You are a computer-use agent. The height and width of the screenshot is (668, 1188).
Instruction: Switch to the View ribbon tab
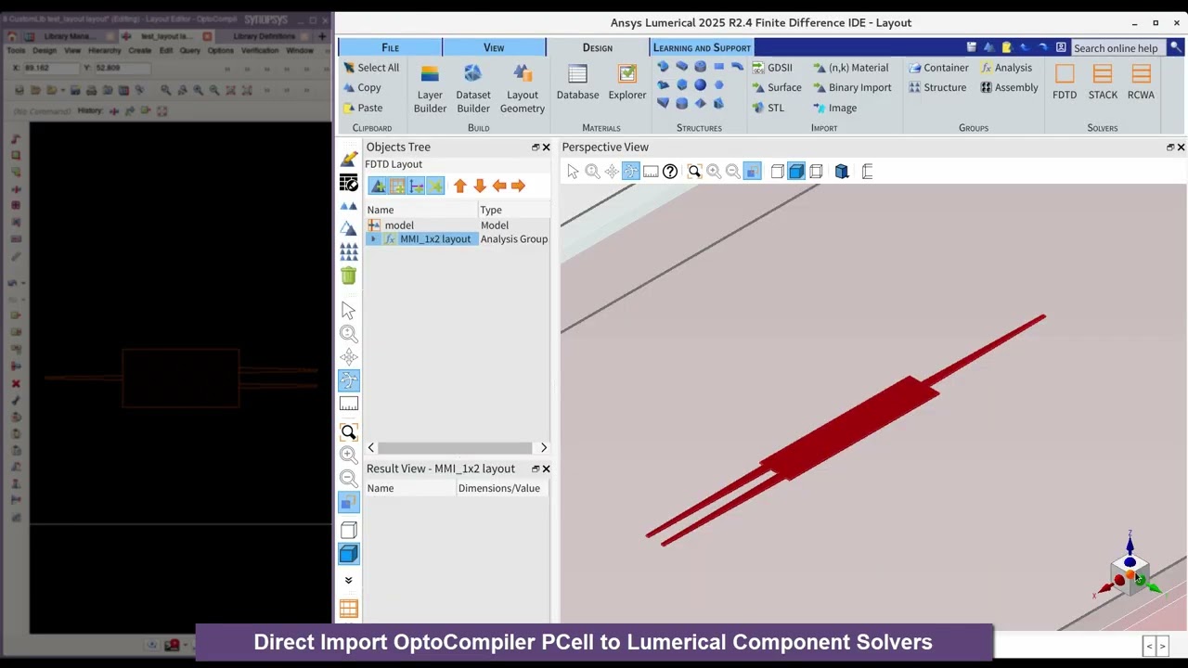point(494,47)
